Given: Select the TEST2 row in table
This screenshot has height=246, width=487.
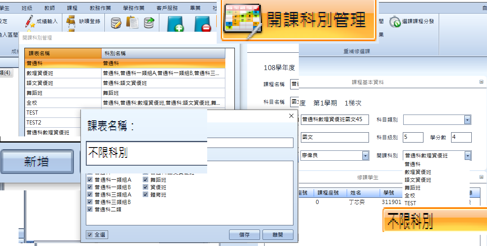Looking at the screenshot, I should pyautogui.click(x=53, y=122).
